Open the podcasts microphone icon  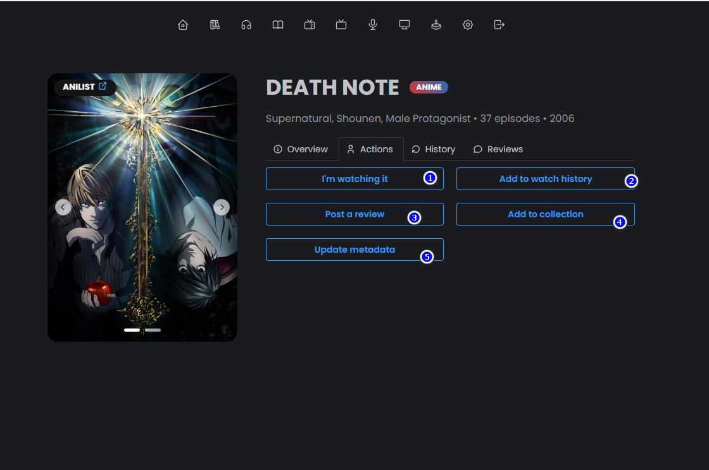[373, 25]
